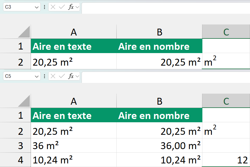Click cell A2 '20,25 m²' in the C5 sheet
Viewport: 250px width, 167px height.
pyautogui.click(x=74, y=130)
